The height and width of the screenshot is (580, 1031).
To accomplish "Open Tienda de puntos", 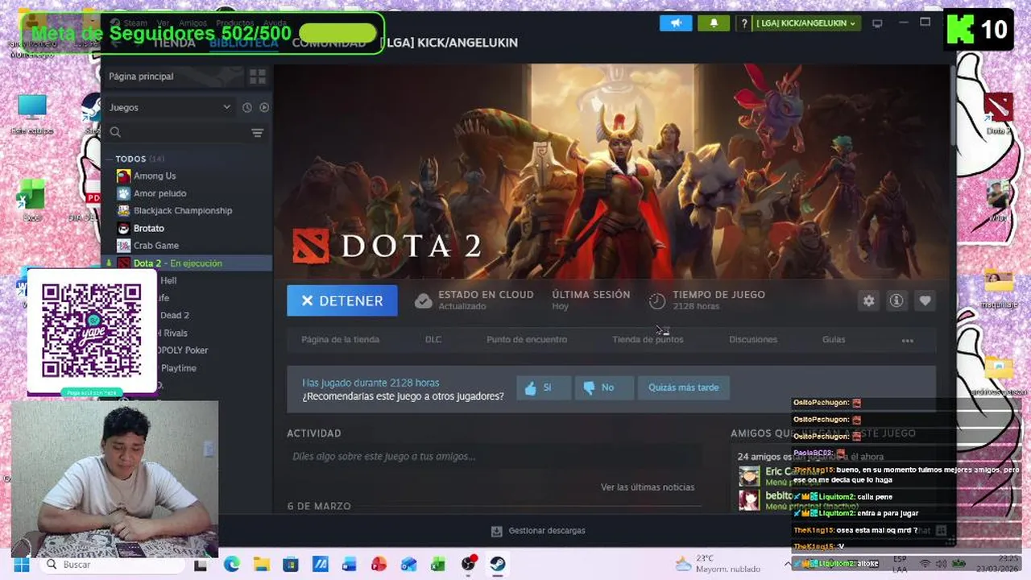I will pyautogui.click(x=648, y=339).
